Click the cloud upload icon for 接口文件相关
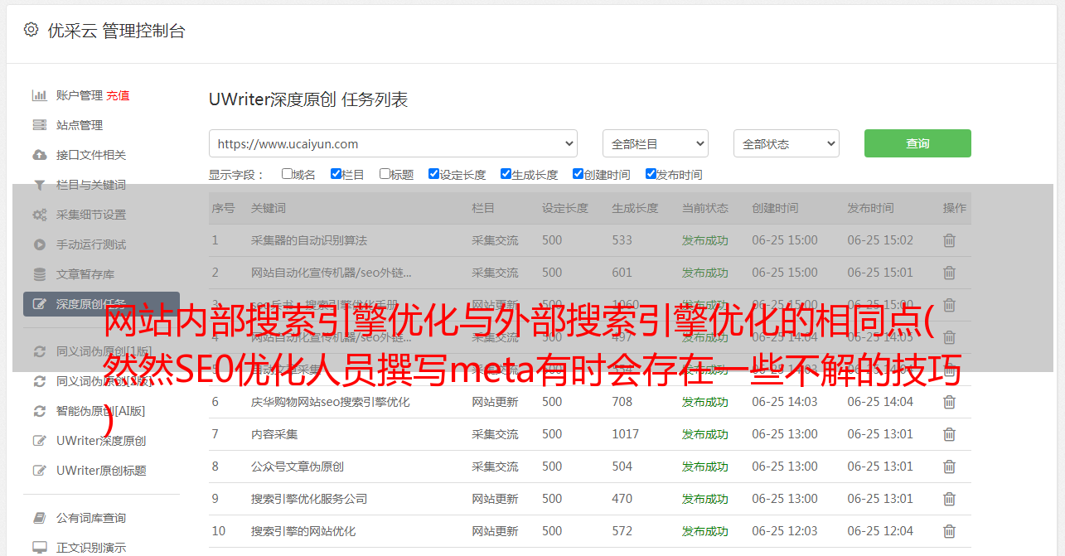Image resolution: width=1065 pixels, height=556 pixels. (39, 155)
